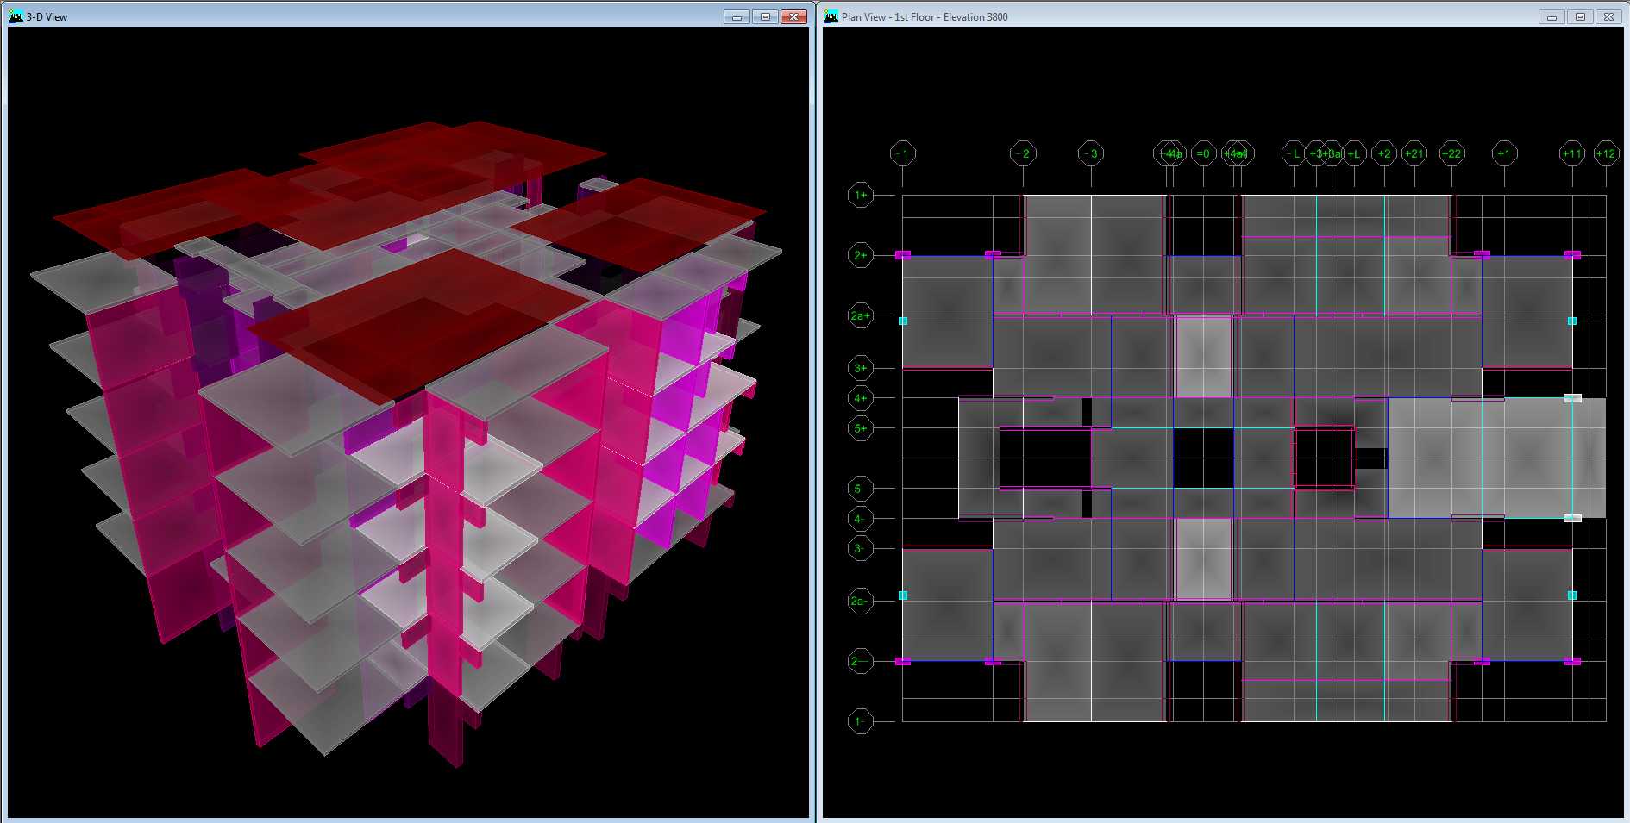
Task: Close the Plan View window
Action: [1608, 16]
